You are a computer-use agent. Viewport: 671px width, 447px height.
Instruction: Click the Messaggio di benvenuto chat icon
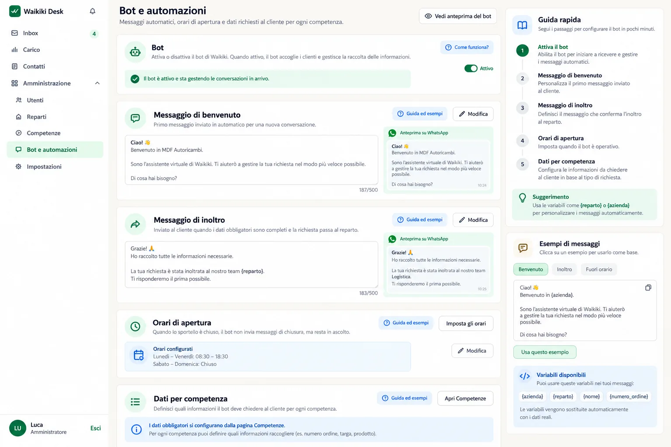coord(135,118)
